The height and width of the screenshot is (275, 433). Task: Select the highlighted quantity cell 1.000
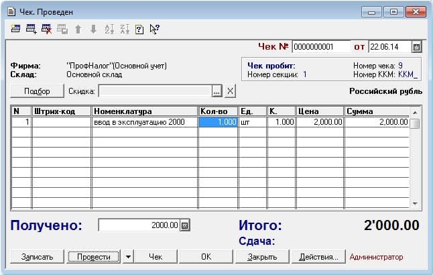click(218, 122)
